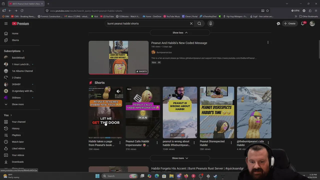This screenshot has width=320, height=180.
Task: Go to YouTube Premium home logo
Action: [x=20, y=23]
